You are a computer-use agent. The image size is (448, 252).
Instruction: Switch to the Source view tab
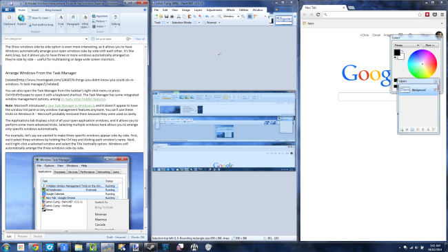[x=38, y=236]
